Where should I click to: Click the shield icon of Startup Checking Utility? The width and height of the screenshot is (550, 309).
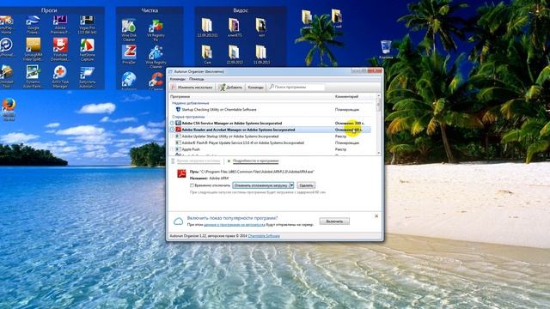(x=178, y=110)
